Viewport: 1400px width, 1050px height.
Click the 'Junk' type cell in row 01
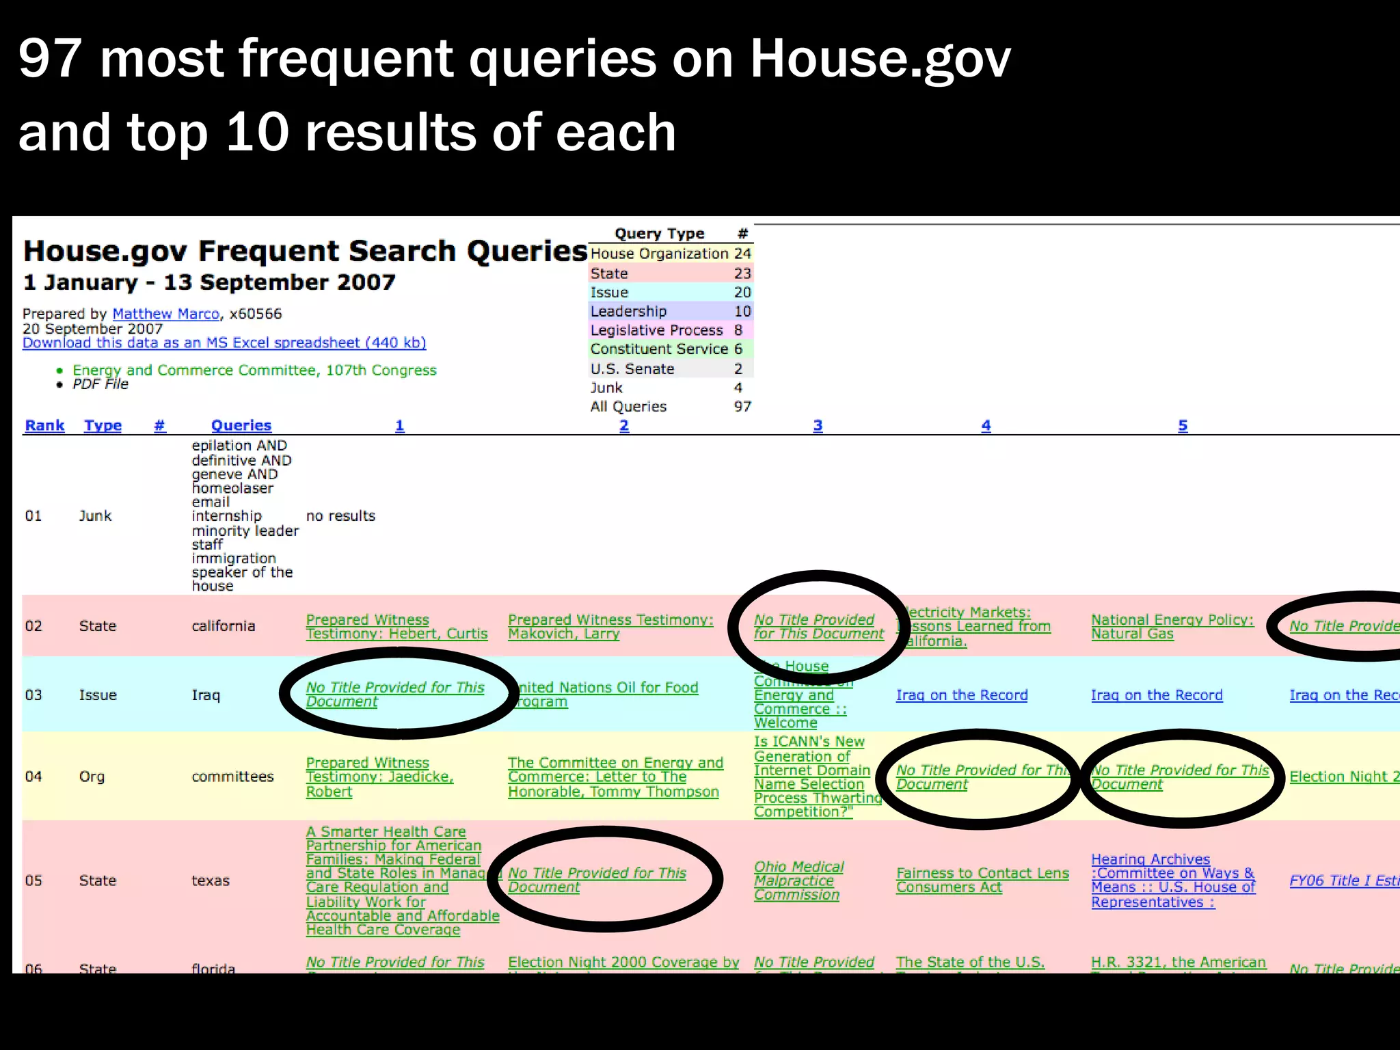pos(95,516)
